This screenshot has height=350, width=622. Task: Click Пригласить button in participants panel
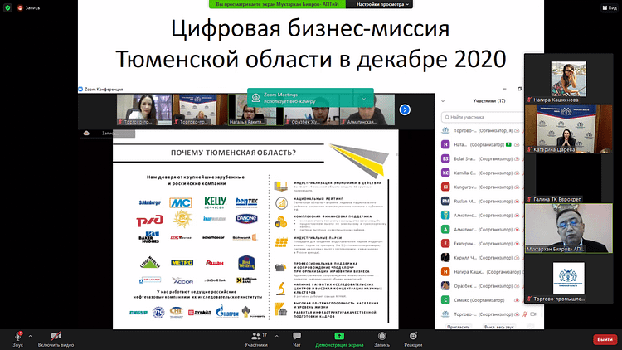click(458, 327)
